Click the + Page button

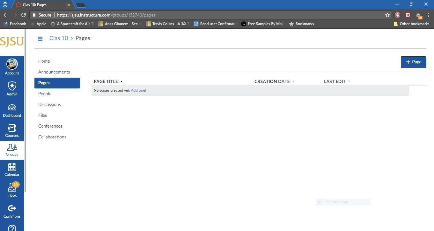(413, 62)
